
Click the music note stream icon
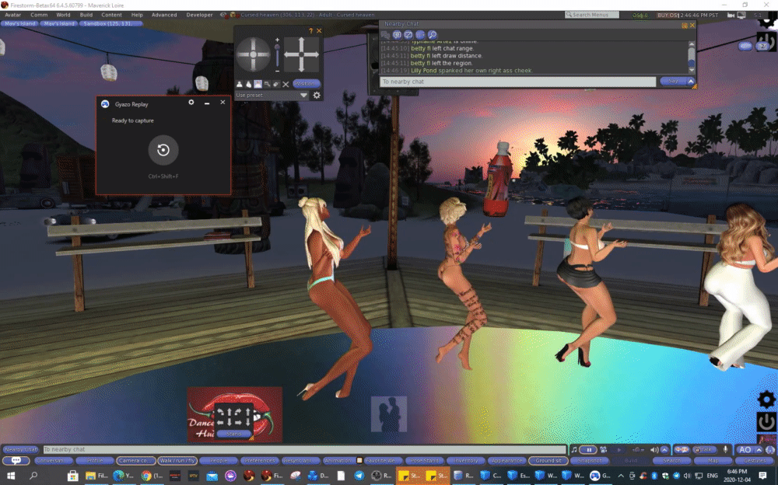point(573,450)
